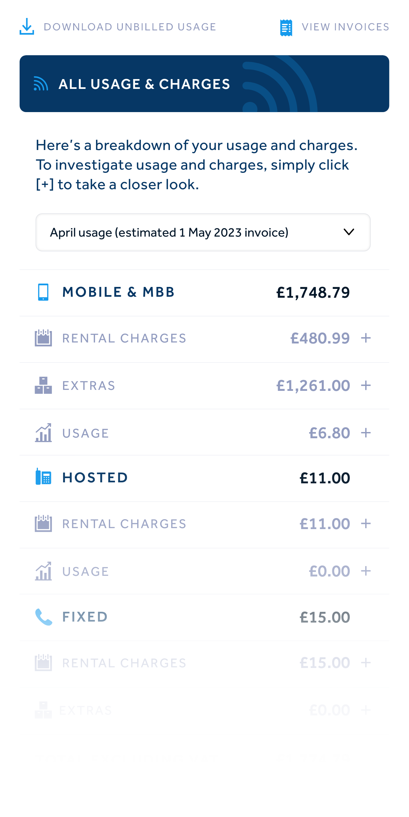Expand Hosted rental charges £11.00 plus sign
Viewport: 409px width, 817px height.
366,524
